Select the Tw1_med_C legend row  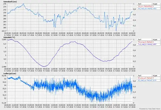[x=148, y=44]
